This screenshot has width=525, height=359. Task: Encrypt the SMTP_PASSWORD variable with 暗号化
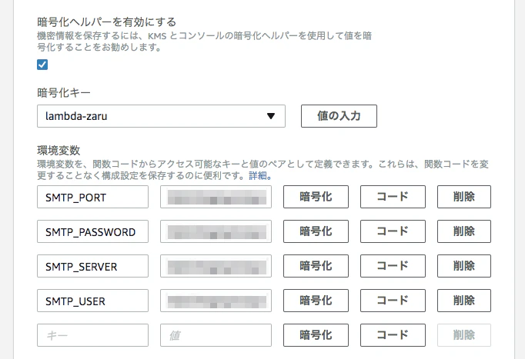pyautogui.click(x=316, y=231)
